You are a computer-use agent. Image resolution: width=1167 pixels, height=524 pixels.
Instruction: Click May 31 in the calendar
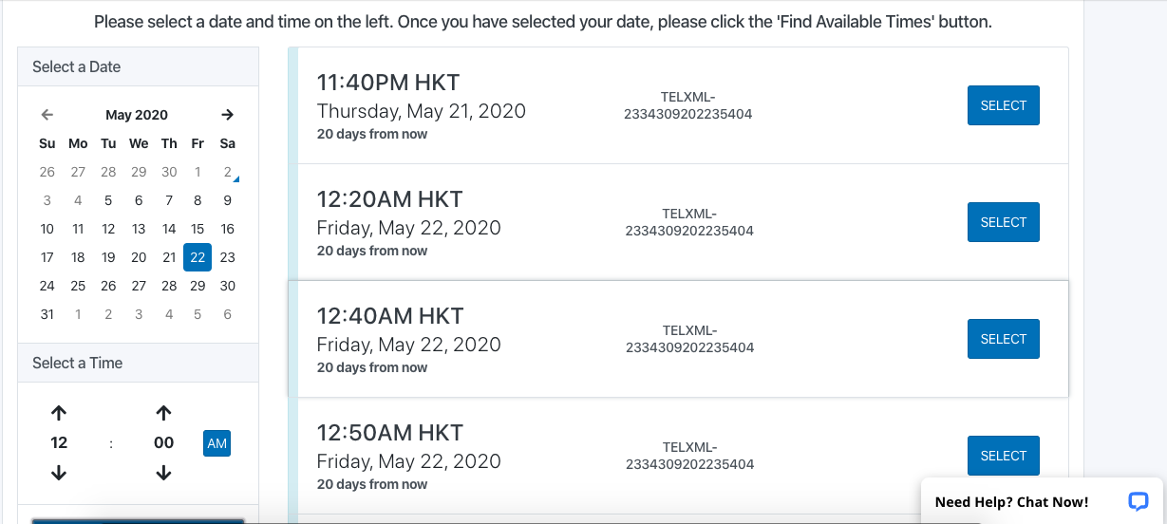[47, 314]
